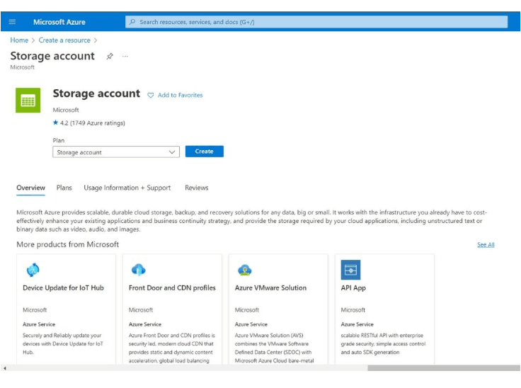Click the Device Update for IoT Hub icon
Screen dimensions: 521x388
pos(33,270)
